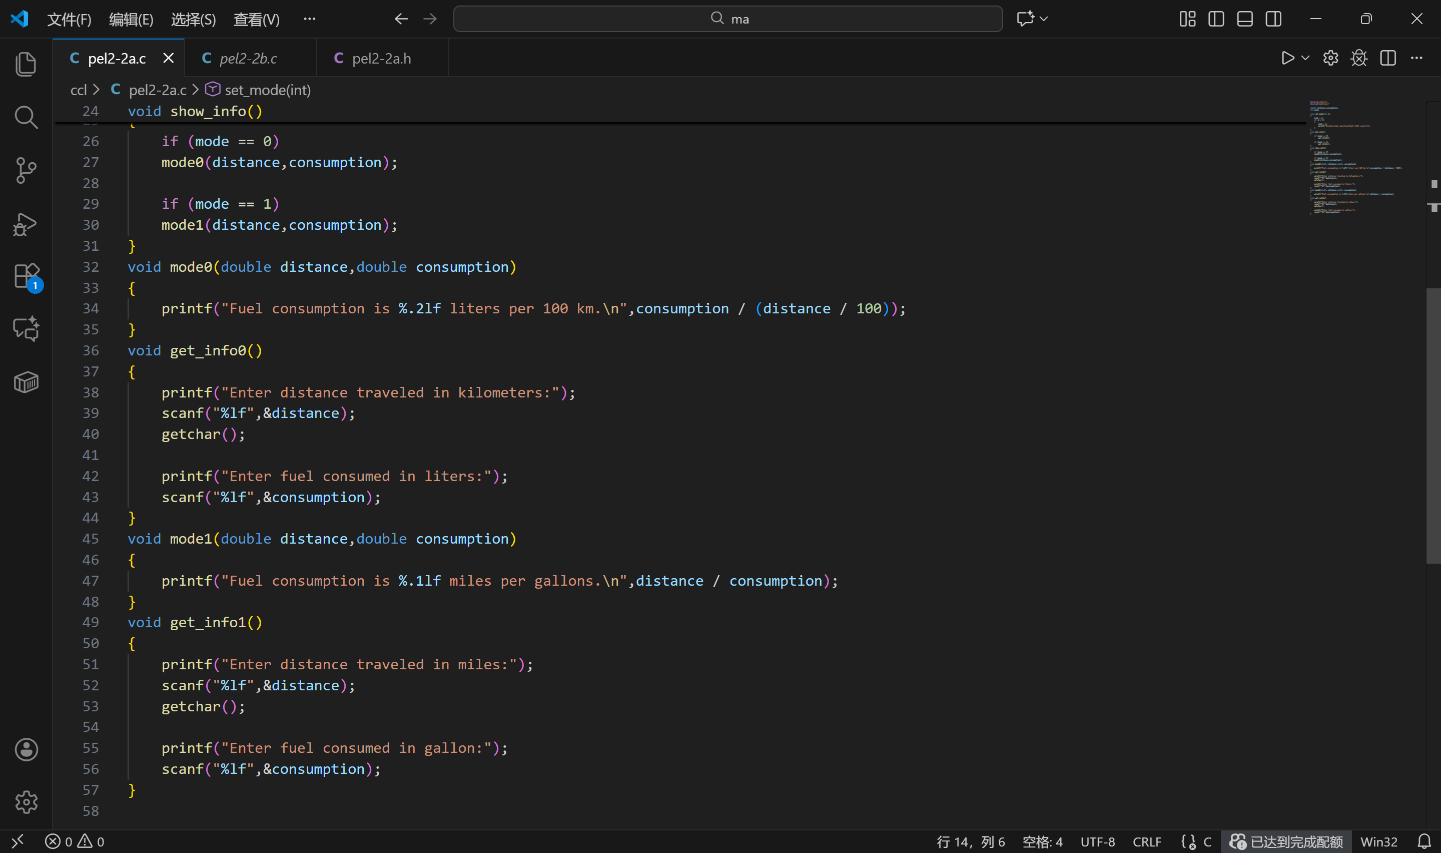Click the Debug bug icon in editor toolbar
Viewport: 1441px width, 853px height.
pyautogui.click(x=1359, y=58)
